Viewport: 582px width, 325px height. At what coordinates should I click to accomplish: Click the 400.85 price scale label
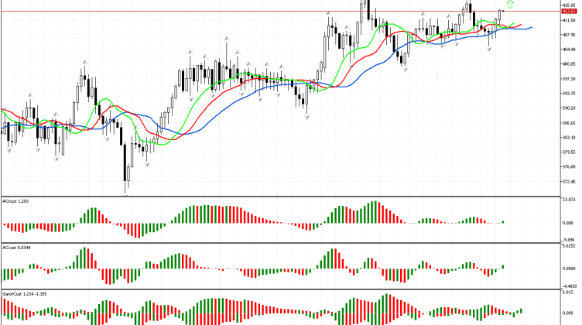tap(569, 63)
